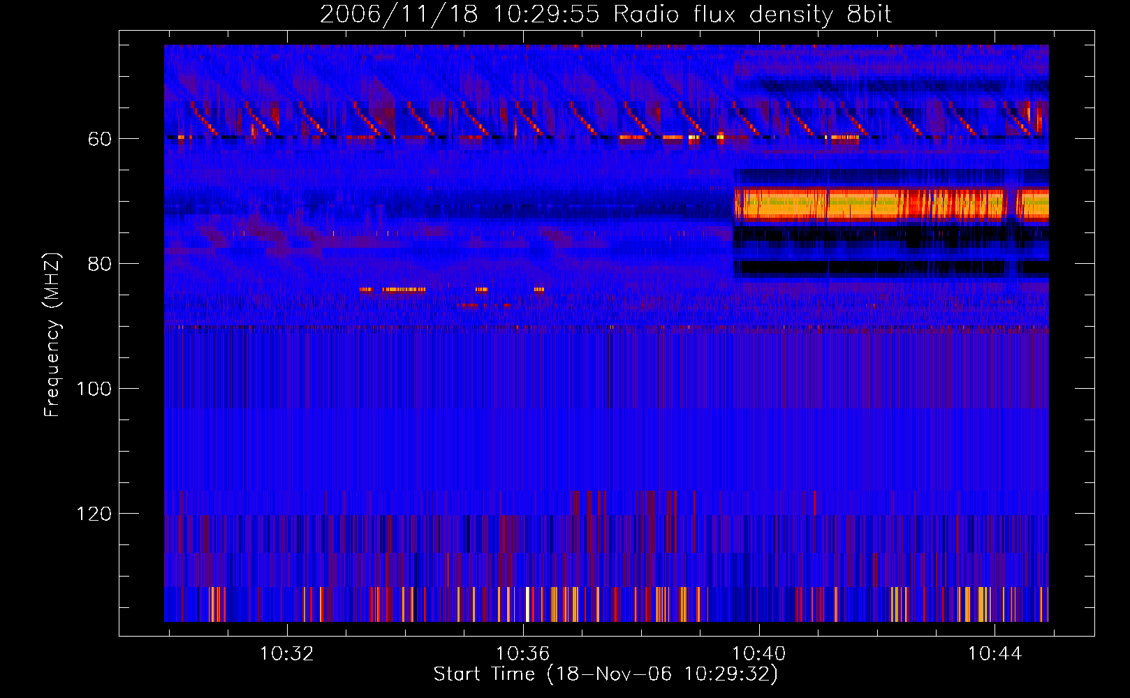Click the 100 frequency tick label
The height and width of the screenshot is (698, 1130).
click(x=94, y=389)
